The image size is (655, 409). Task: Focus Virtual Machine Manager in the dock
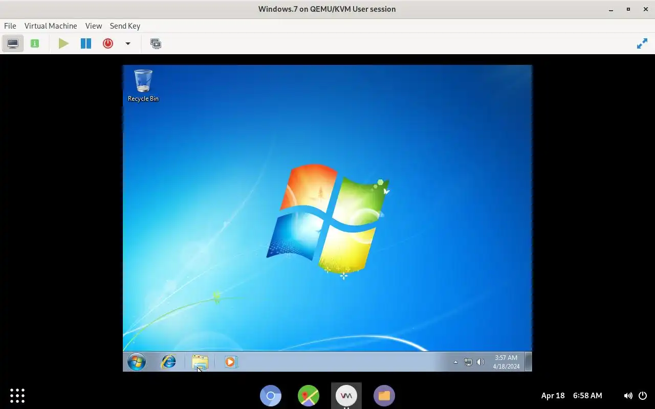click(346, 395)
